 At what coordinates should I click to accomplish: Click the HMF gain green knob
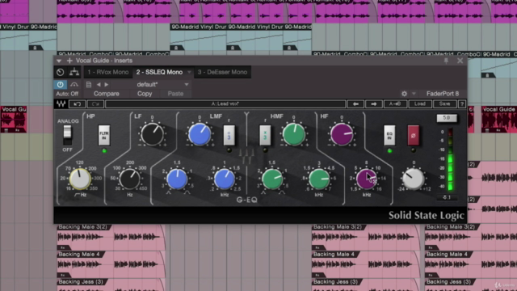(x=294, y=135)
